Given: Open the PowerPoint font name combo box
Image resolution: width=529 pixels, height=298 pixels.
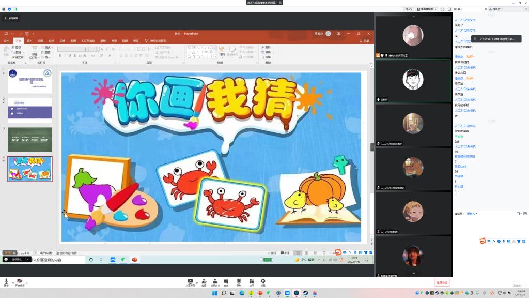Looking at the screenshot, I should click(x=73, y=49).
